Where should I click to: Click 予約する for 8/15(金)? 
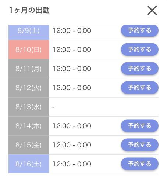(x=140, y=145)
